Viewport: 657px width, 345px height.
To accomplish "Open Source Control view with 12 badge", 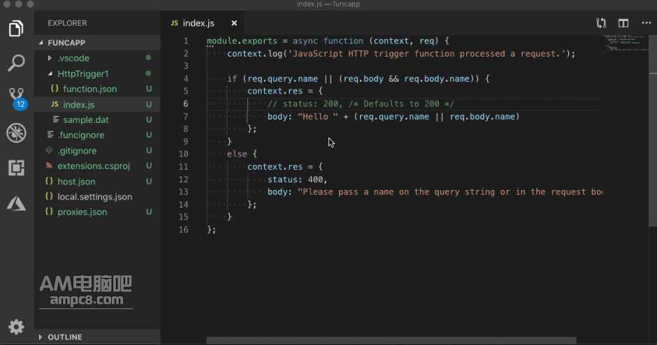I will point(17,98).
